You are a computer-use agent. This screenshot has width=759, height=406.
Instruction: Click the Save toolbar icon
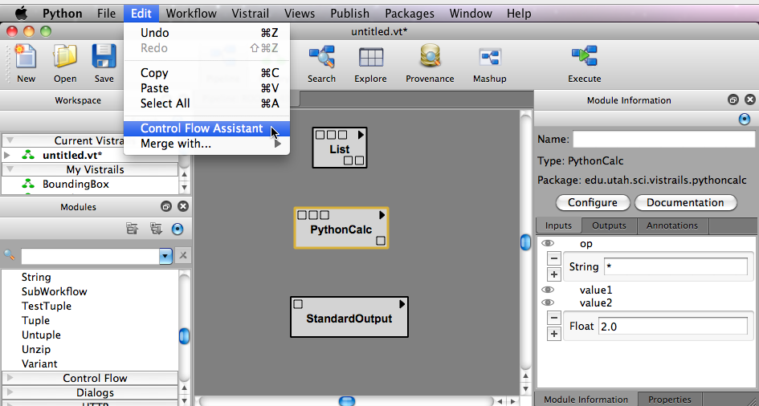point(104,58)
